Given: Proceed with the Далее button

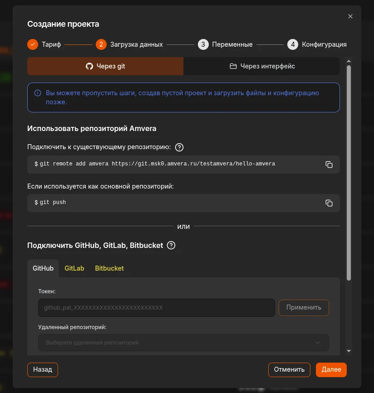Looking at the screenshot, I should (331, 370).
